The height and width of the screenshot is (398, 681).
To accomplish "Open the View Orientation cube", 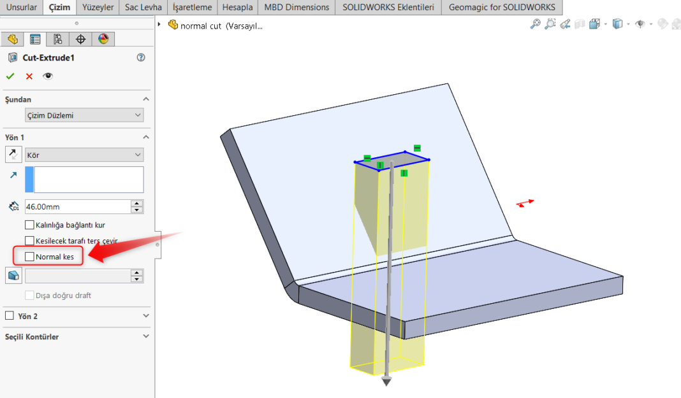I will (x=594, y=24).
